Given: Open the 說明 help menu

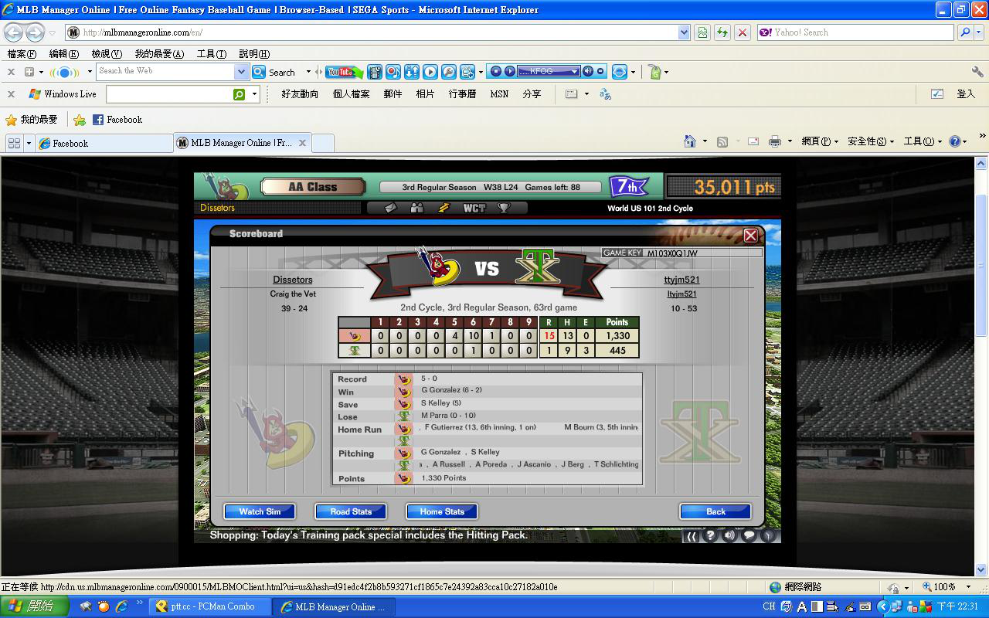Looking at the screenshot, I should click(254, 54).
